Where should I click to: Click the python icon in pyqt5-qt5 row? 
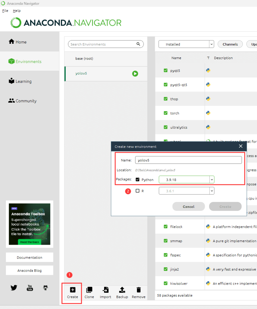pyautogui.click(x=208, y=84)
